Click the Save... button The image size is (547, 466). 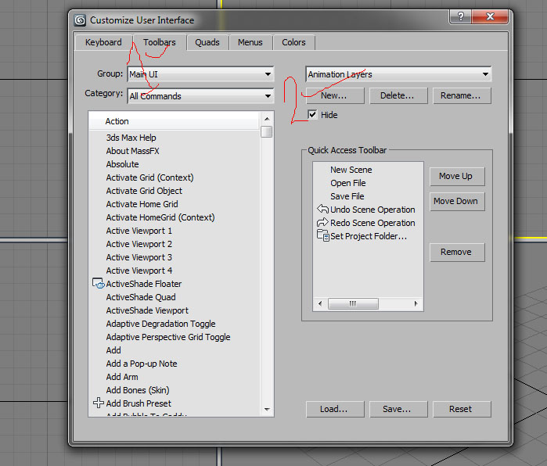[396, 409]
